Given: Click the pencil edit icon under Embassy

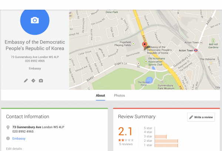Looking at the screenshot, I should click(26, 80).
